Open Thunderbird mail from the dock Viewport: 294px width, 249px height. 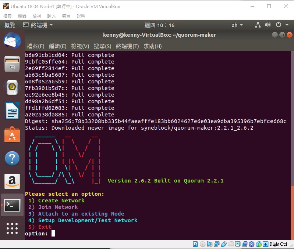click(x=12, y=40)
